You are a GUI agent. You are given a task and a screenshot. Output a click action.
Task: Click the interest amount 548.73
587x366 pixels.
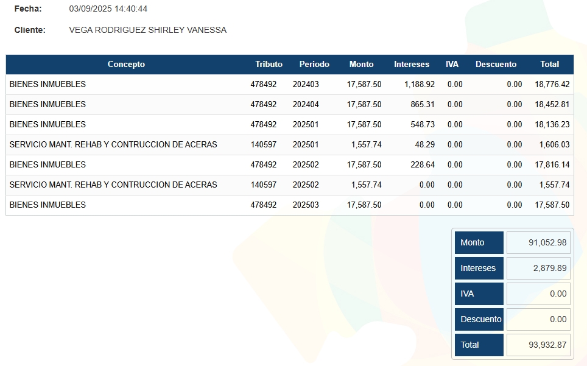pos(423,124)
